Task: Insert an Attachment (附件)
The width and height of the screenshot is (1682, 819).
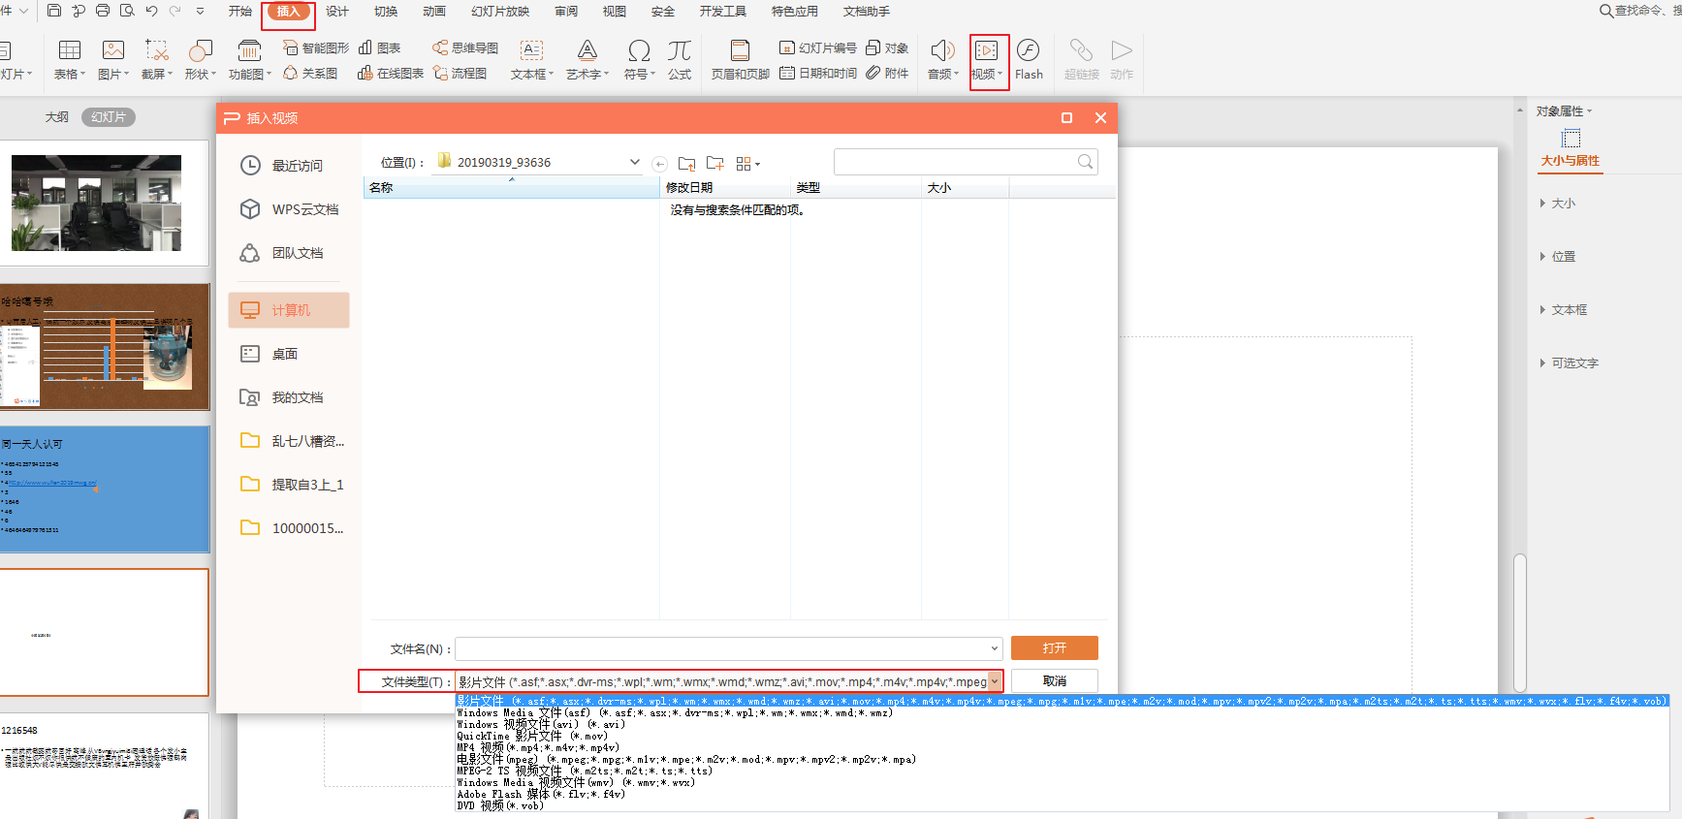Action: point(887,73)
